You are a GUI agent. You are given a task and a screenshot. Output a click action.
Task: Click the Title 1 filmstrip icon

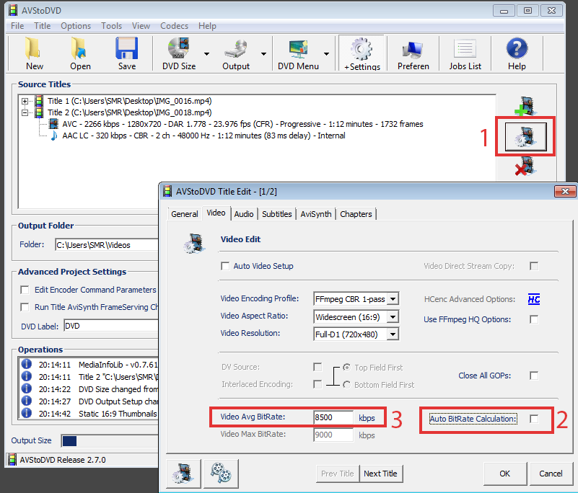point(39,101)
